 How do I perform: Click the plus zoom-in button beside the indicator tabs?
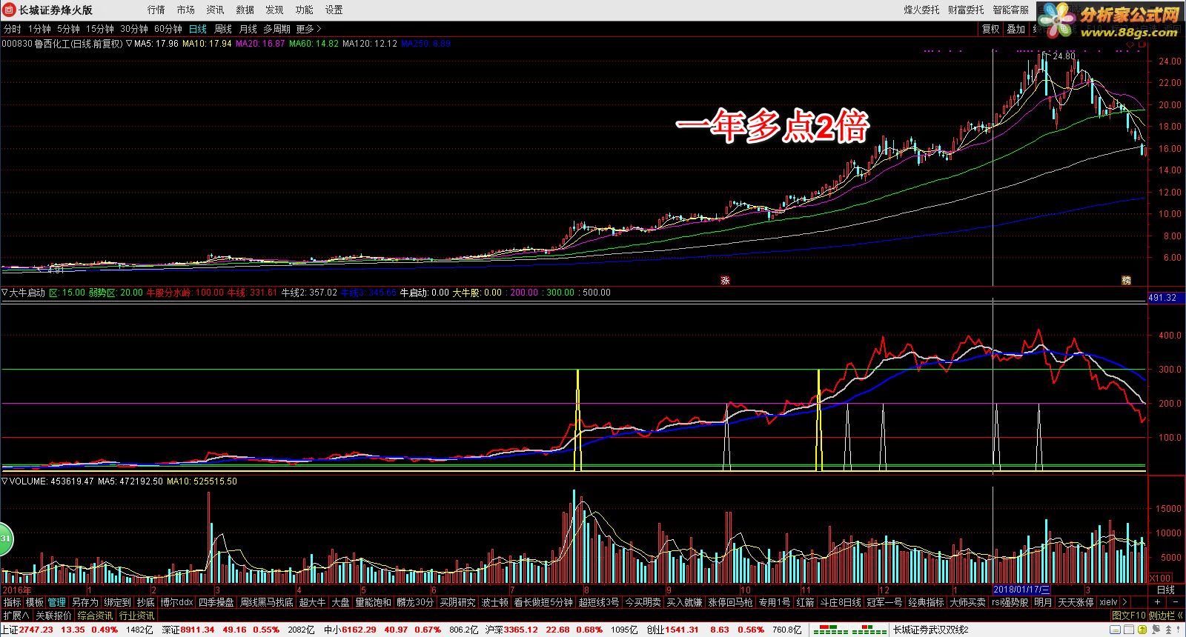pyautogui.click(x=1157, y=602)
